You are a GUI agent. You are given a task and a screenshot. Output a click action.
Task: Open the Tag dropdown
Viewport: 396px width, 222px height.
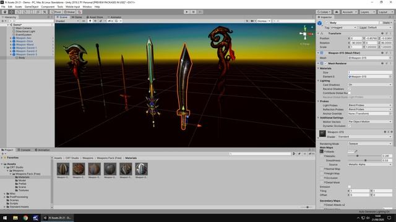tap(343, 27)
